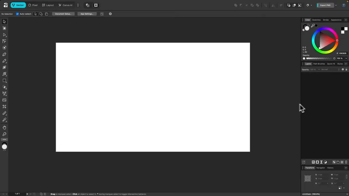Switch to the Pixel persona tab
This screenshot has width=349, height=196.
[33, 5]
